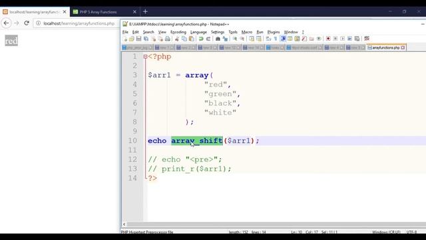The height and width of the screenshot is (240, 426).
Task: Open the Plugins menu
Action: [274, 32]
